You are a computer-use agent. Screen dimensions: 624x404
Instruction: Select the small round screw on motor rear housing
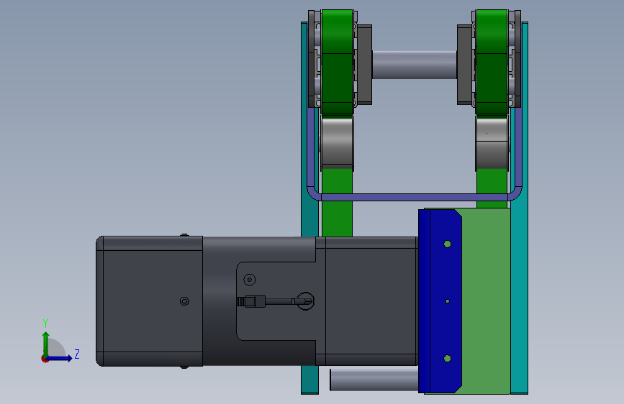184,301
